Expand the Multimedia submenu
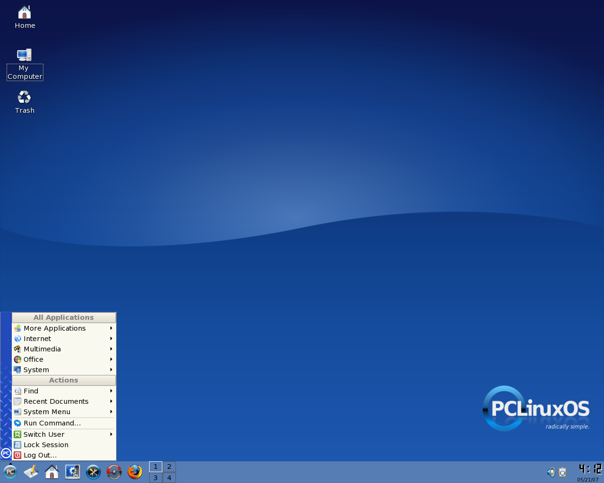 tap(64, 349)
